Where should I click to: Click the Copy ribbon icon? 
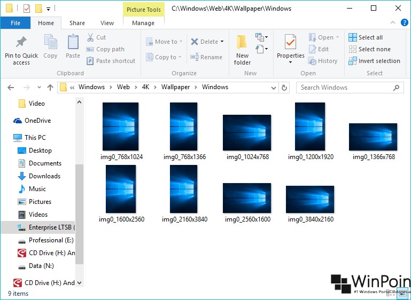point(50,42)
